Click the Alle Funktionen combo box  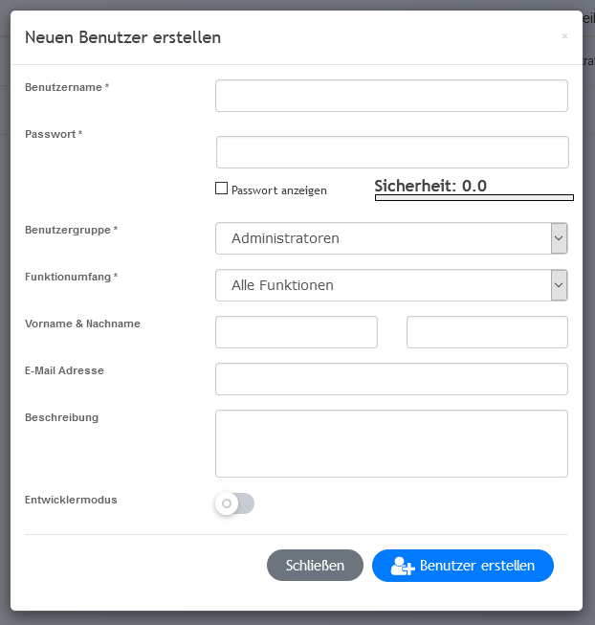[x=383, y=285]
